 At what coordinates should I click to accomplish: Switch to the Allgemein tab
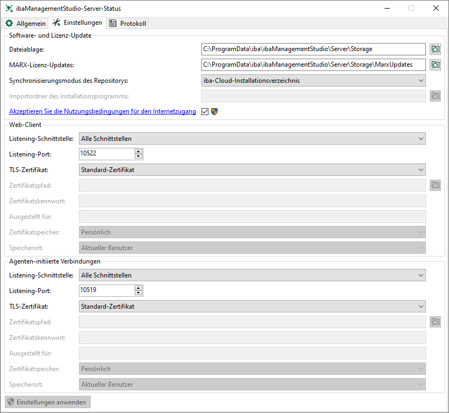26,24
